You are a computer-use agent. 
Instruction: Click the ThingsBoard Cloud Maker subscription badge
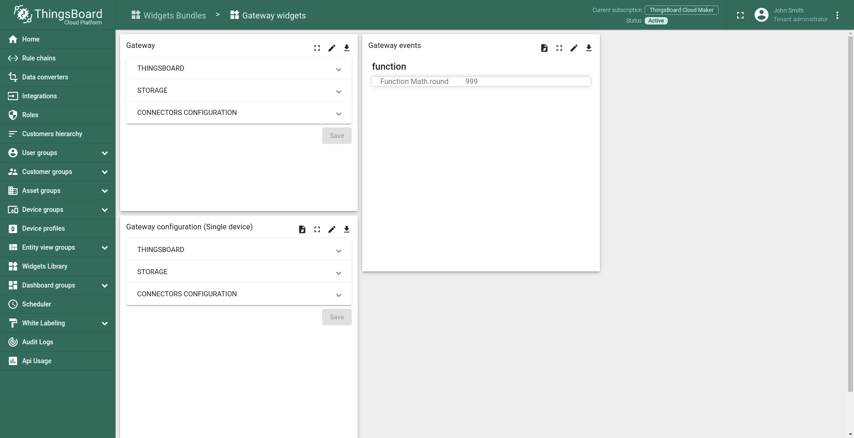682,10
